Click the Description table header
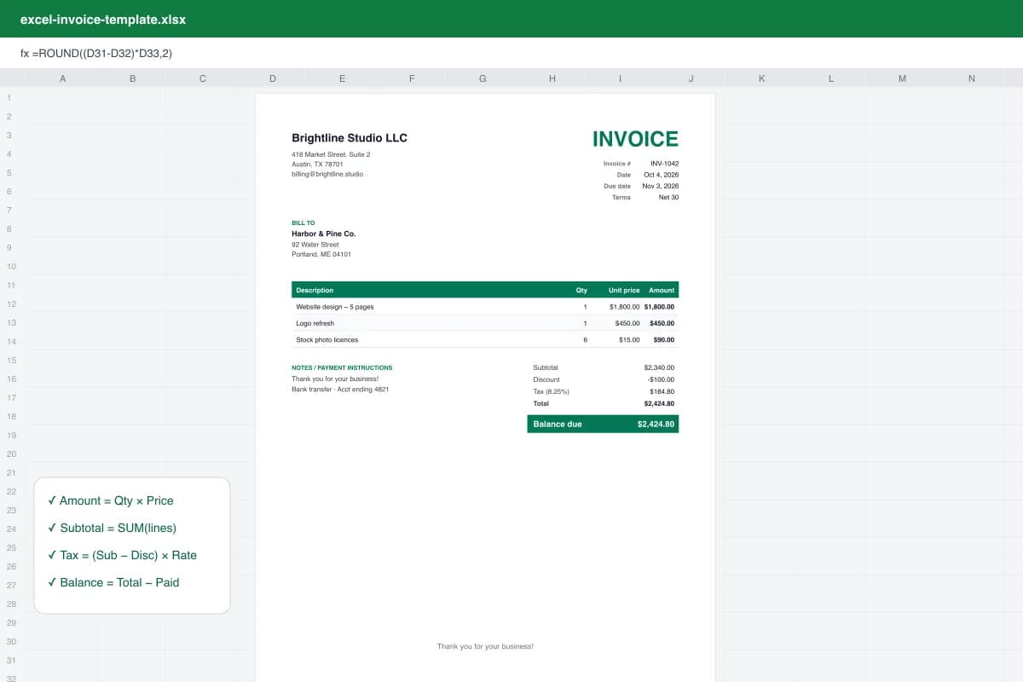This screenshot has height=682, width=1023. pyautogui.click(x=315, y=290)
